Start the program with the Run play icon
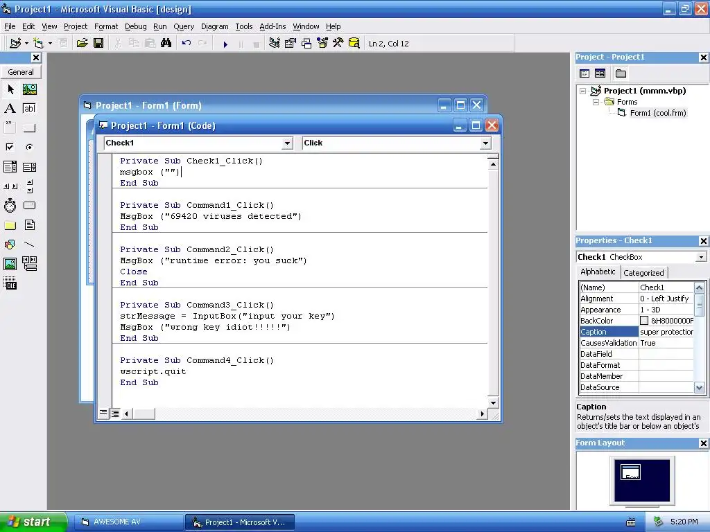Screen dimensions: 710x532 (x=225, y=44)
